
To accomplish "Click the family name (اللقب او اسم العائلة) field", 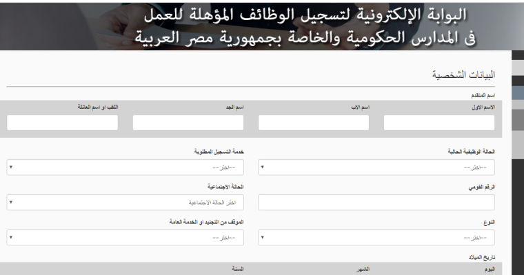I will (63, 123).
